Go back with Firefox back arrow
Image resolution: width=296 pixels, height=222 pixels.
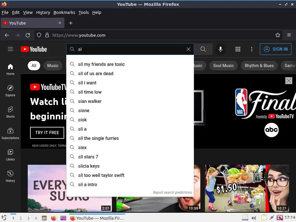tap(7, 35)
